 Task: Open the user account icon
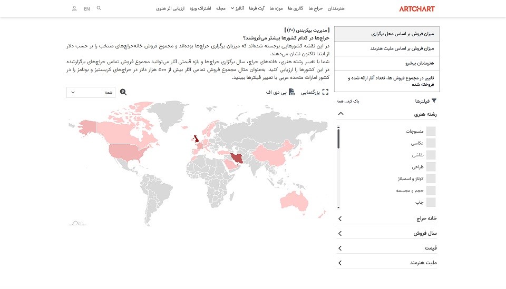click(x=74, y=8)
